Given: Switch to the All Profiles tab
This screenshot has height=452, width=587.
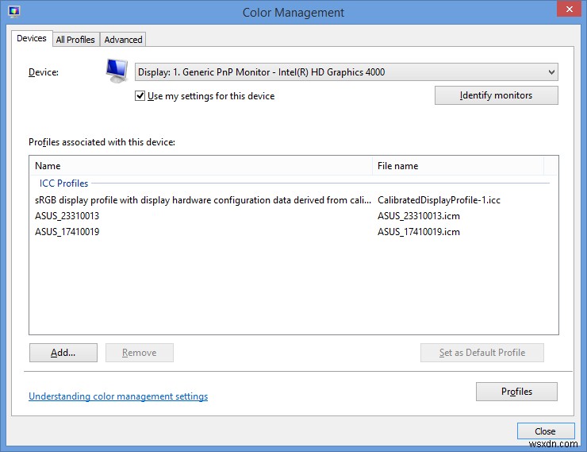Looking at the screenshot, I should tap(75, 40).
